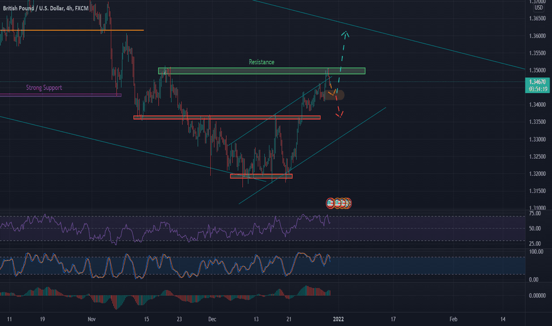Select the orange horizontal line drawing
Viewport: 552px width, 326px height.
72,30
